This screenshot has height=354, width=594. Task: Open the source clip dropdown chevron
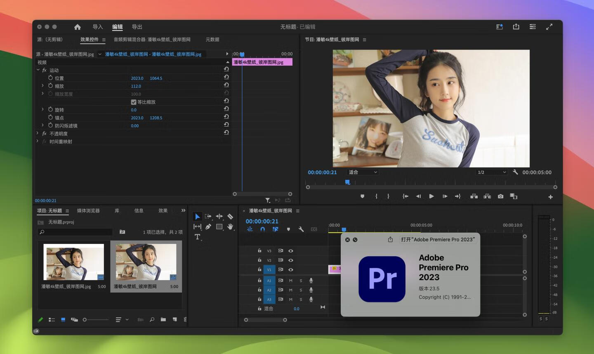[x=100, y=54]
